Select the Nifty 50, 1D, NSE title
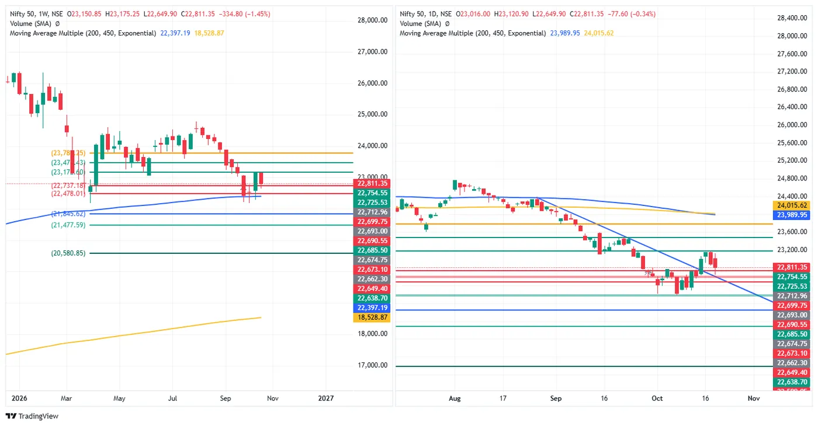Screen dimensions: 818x426 [427, 13]
